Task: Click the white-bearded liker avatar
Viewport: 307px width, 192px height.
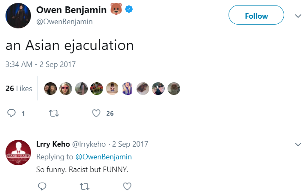Action: pos(174,89)
